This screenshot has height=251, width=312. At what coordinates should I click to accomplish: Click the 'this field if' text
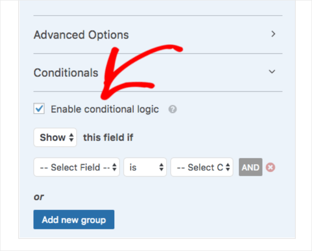pyautogui.click(x=108, y=137)
